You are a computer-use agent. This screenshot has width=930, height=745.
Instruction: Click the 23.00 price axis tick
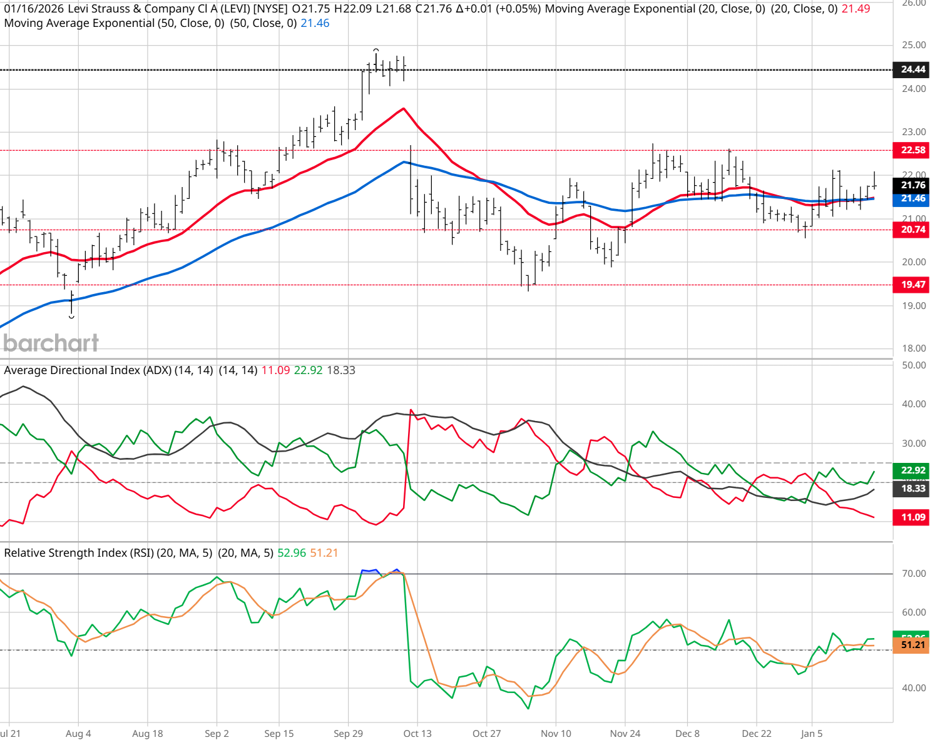click(x=914, y=132)
